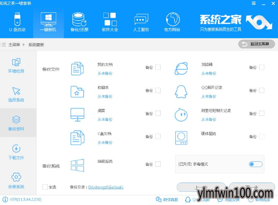The height and width of the screenshot is (205, 278).
Task: Click the 我的文档 documents icon
Action: (x=77, y=69)
